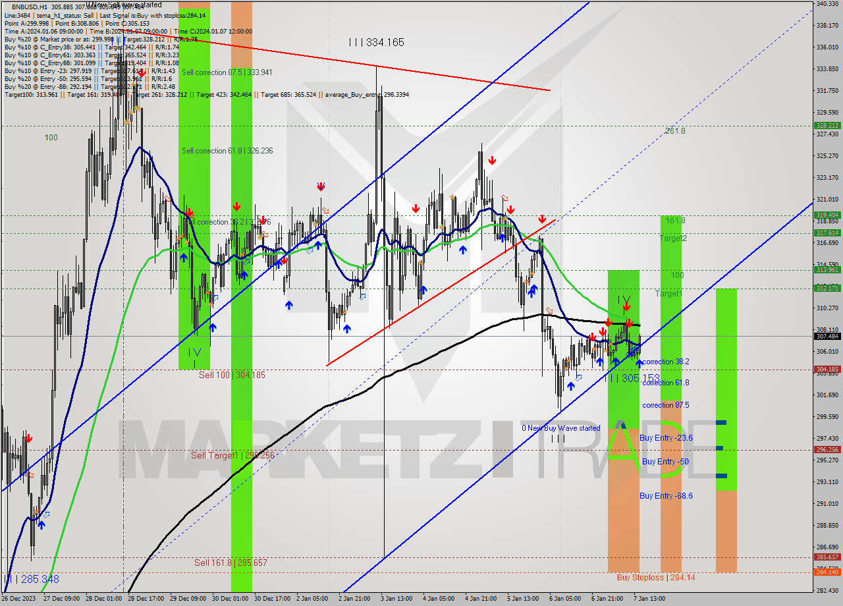843x606 pixels.
Task: Click the green price tag 312.171
Action: [827, 288]
